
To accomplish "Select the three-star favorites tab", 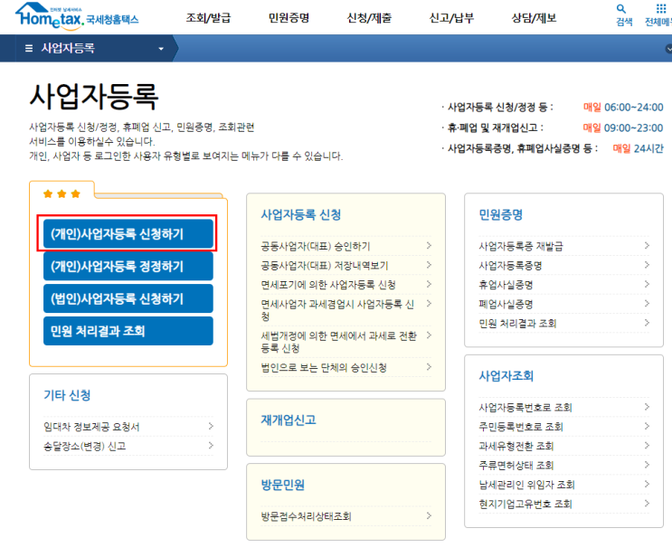I will [62, 194].
